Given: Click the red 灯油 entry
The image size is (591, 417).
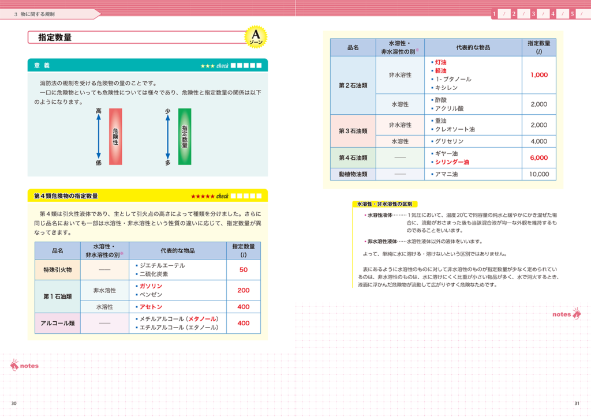Looking at the screenshot, I should click(440, 62).
